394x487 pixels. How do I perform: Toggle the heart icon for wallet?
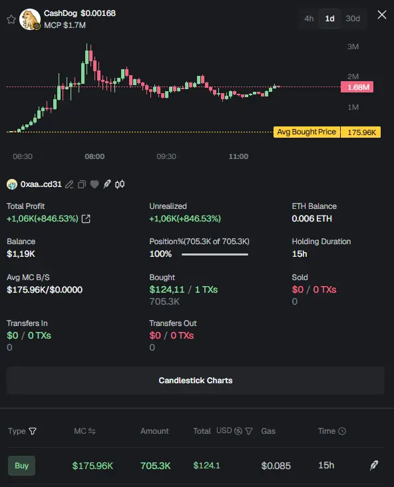95,184
